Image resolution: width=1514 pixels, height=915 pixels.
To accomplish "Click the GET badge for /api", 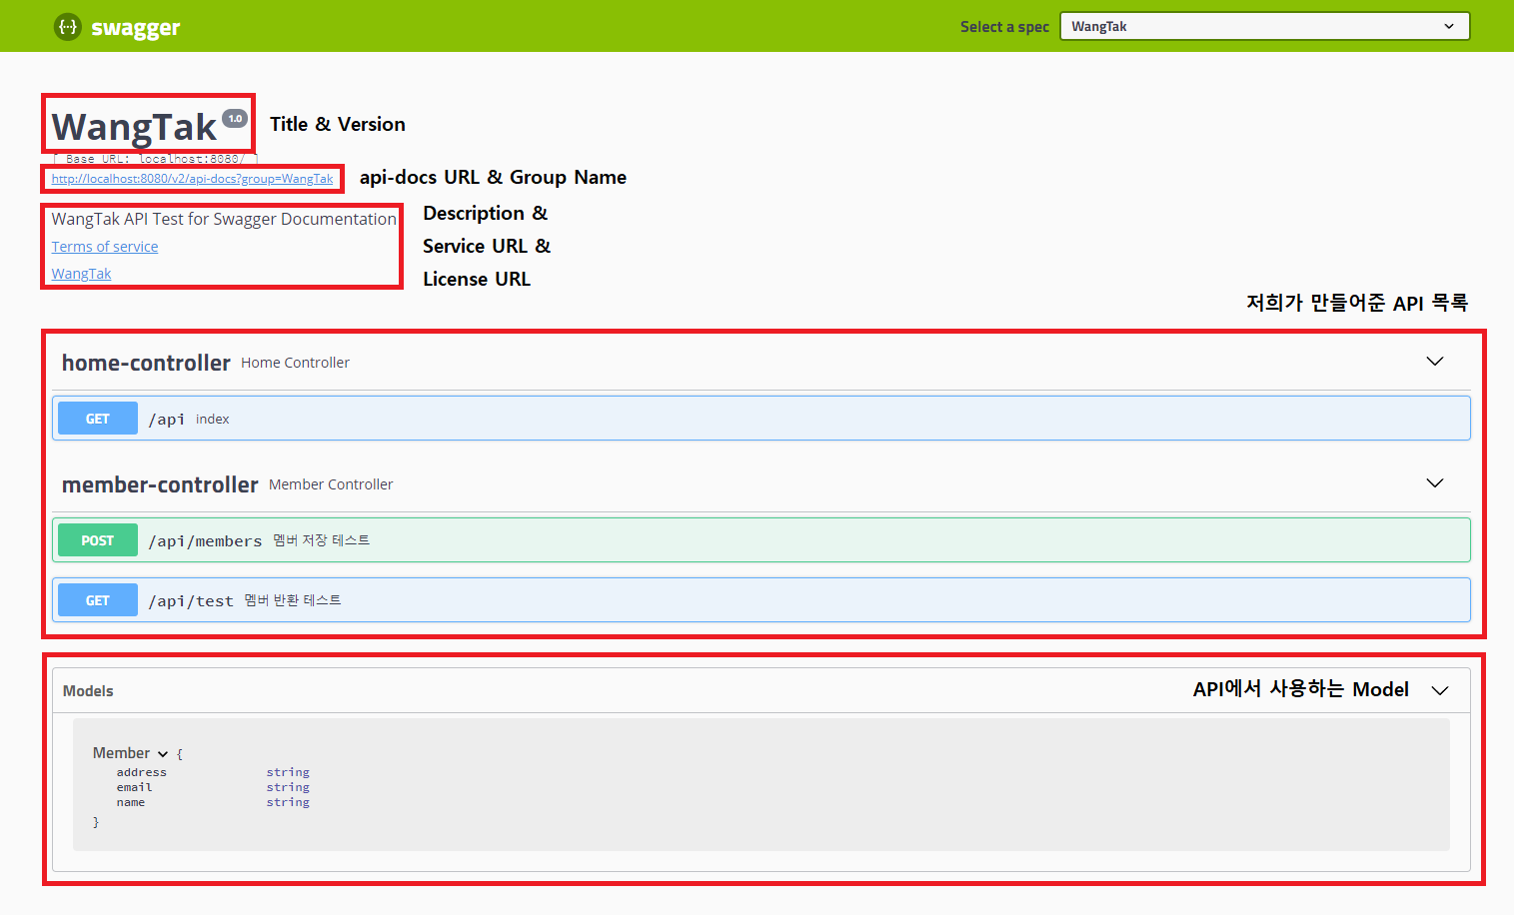I will pyautogui.click(x=98, y=419).
